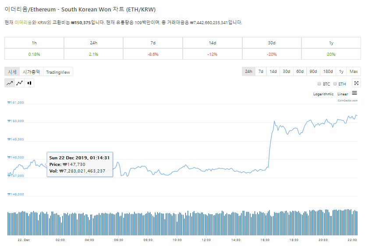Switch to the stepped line chart icon
The height and width of the screenshot is (248, 365).
[20, 83]
